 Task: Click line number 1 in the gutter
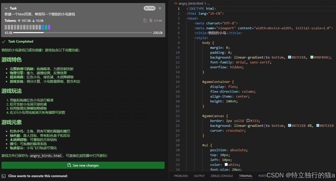click(x=179, y=8)
